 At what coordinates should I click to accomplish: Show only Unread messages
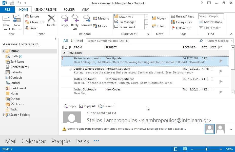pyautogui.click(x=77, y=41)
